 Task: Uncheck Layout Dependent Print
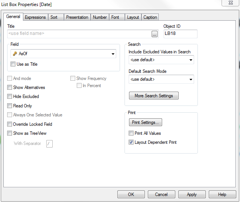[x=131, y=142]
